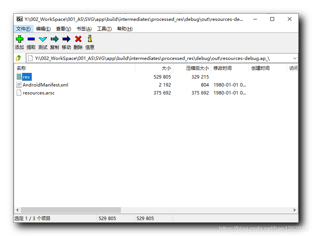Image resolution: width=312 pixels, height=236 pixels.
Task: Click the horizontal scrollbar right arrow
Action: click(x=295, y=210)
